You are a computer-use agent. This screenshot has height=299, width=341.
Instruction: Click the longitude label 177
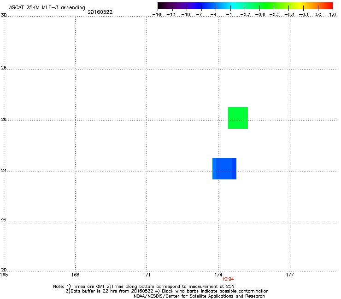290,275
